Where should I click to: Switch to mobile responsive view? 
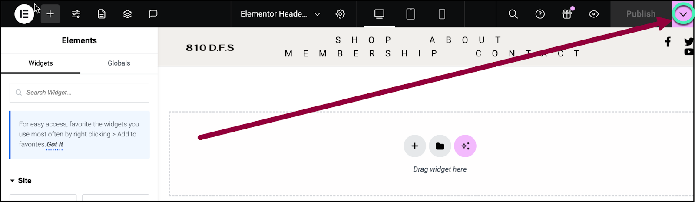(442, 14)
